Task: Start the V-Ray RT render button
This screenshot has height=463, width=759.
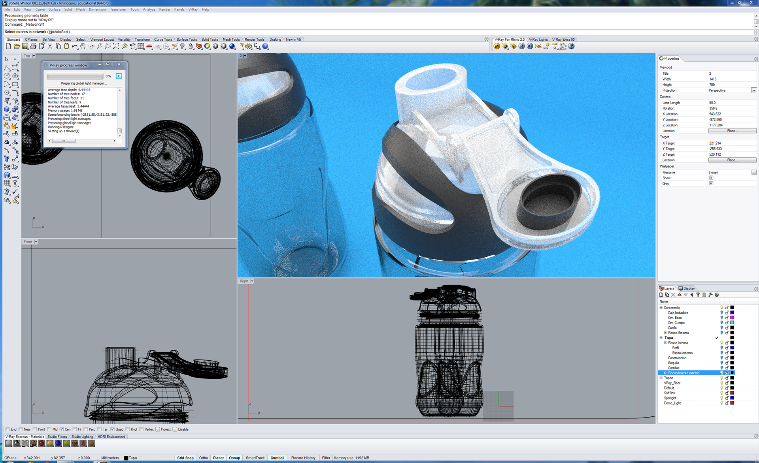Action: (x=530, y=46)
